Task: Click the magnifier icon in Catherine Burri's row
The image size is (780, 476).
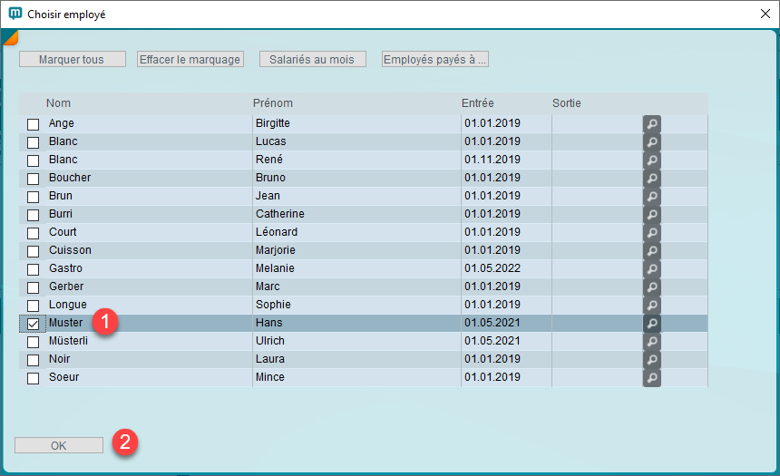Action: 651,214
